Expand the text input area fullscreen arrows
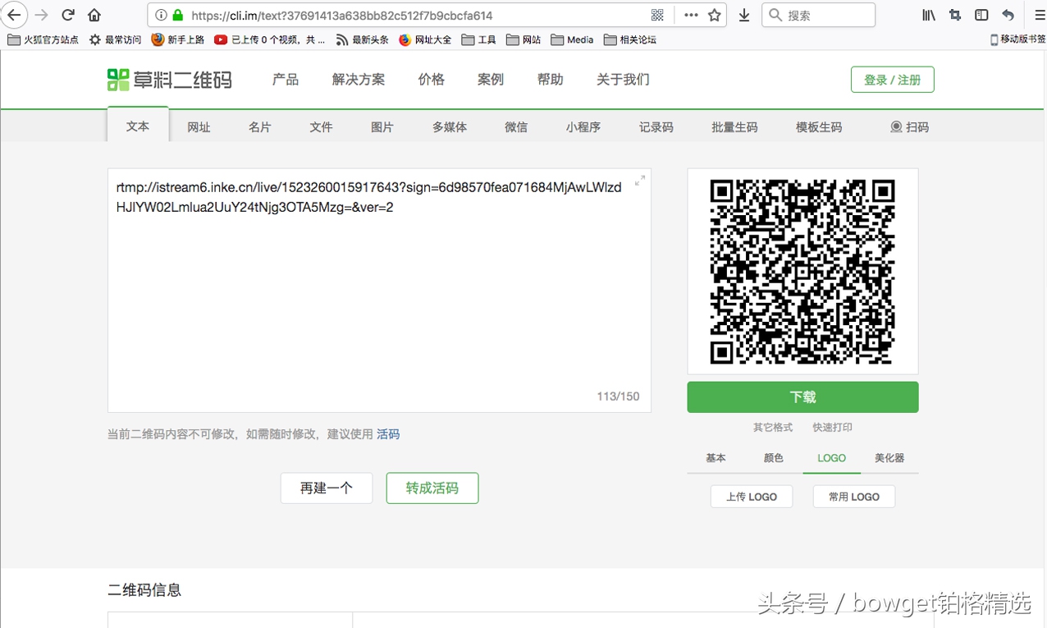Viewport: 1047px width, 628px height. click(x=639, y=180)
